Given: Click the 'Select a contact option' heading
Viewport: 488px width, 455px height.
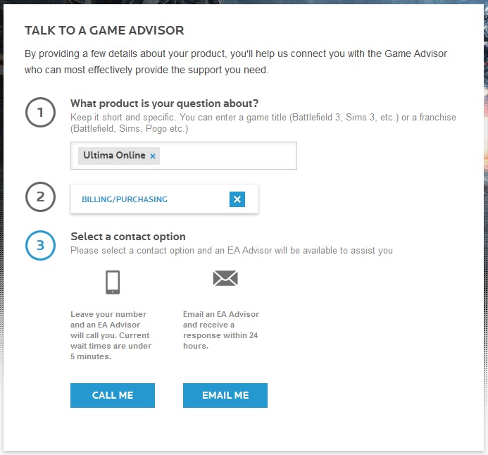Looking at the screenshot, I should tap(128, 237).
